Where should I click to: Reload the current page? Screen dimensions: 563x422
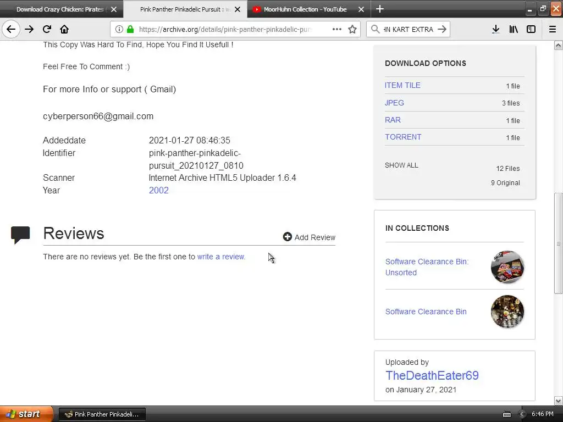pos(47,29)
